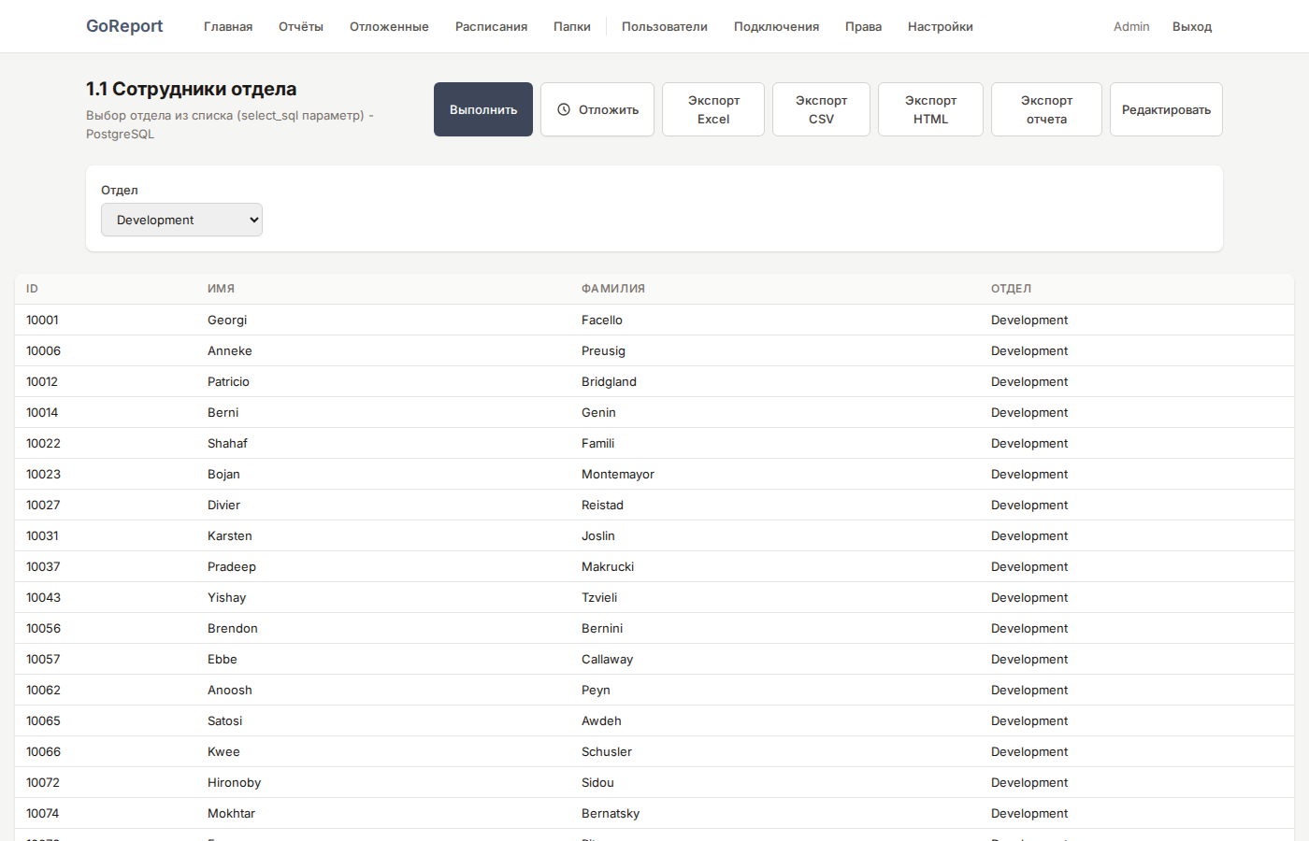Click the Выход logout link
Viewport: 1309px width, 841px height.
tap(1191, 26)
